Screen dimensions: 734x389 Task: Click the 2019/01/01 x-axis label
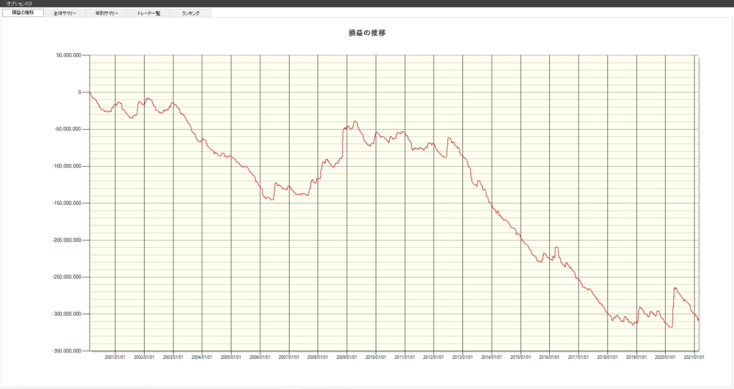tap(637, 357)
